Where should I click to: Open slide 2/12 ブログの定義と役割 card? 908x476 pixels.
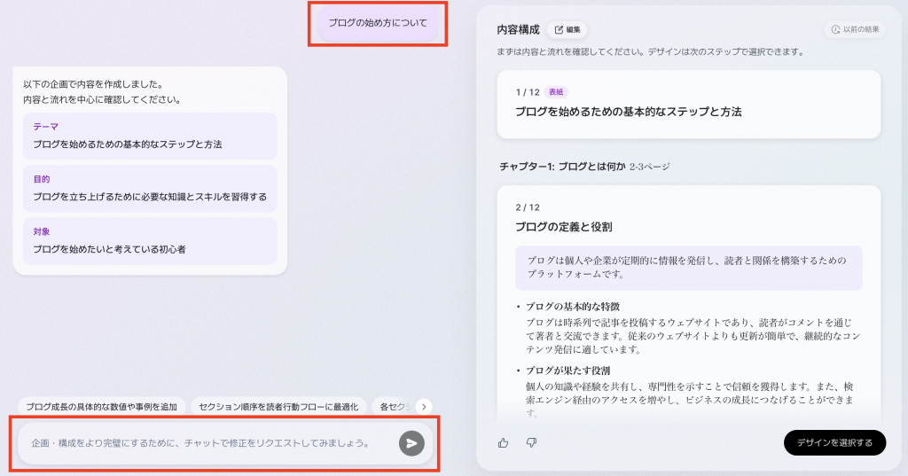click(x=688, y=301)
